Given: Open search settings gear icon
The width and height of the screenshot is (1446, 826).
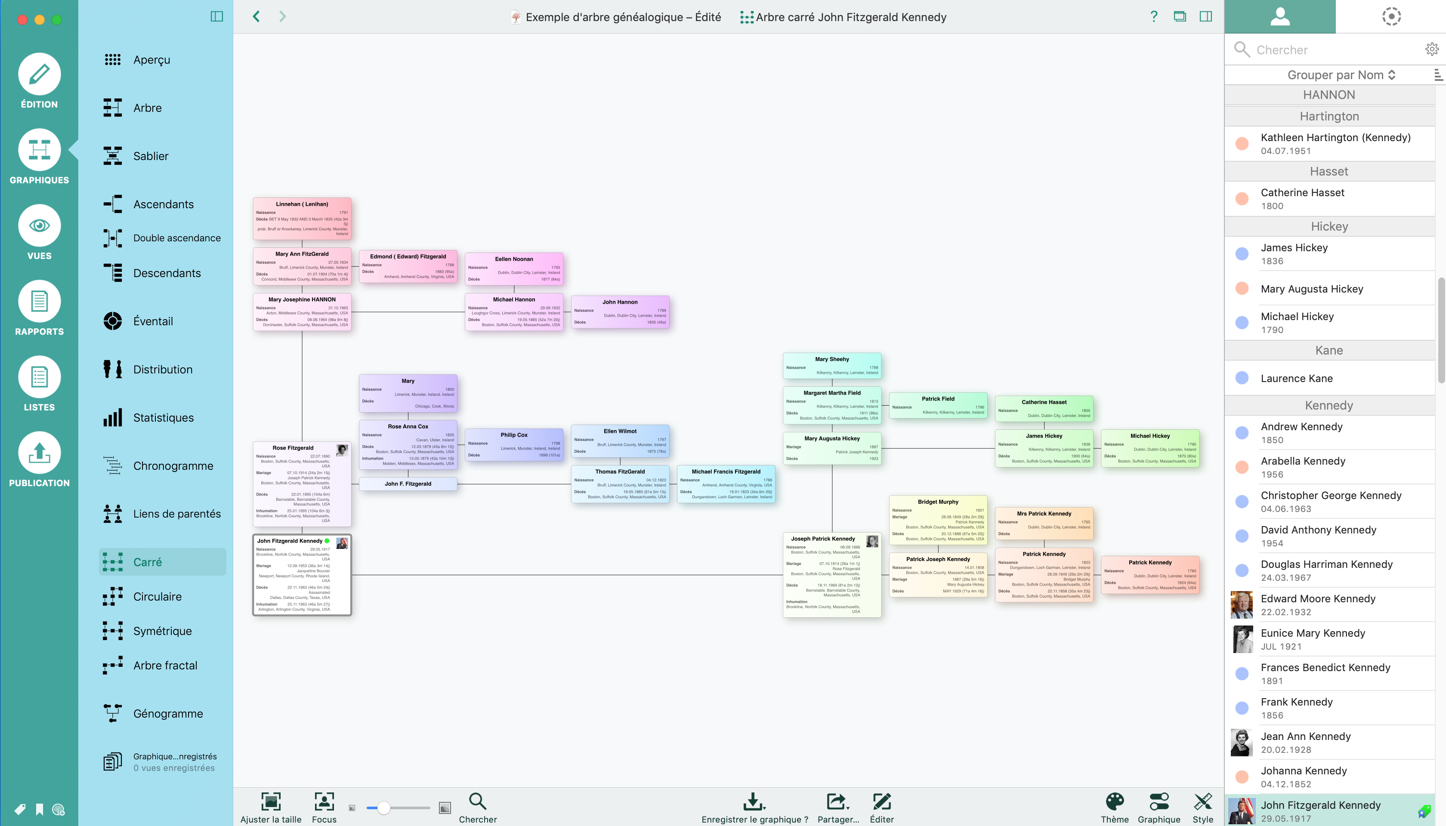Looking at the screenshot, I should [1432, 49].
